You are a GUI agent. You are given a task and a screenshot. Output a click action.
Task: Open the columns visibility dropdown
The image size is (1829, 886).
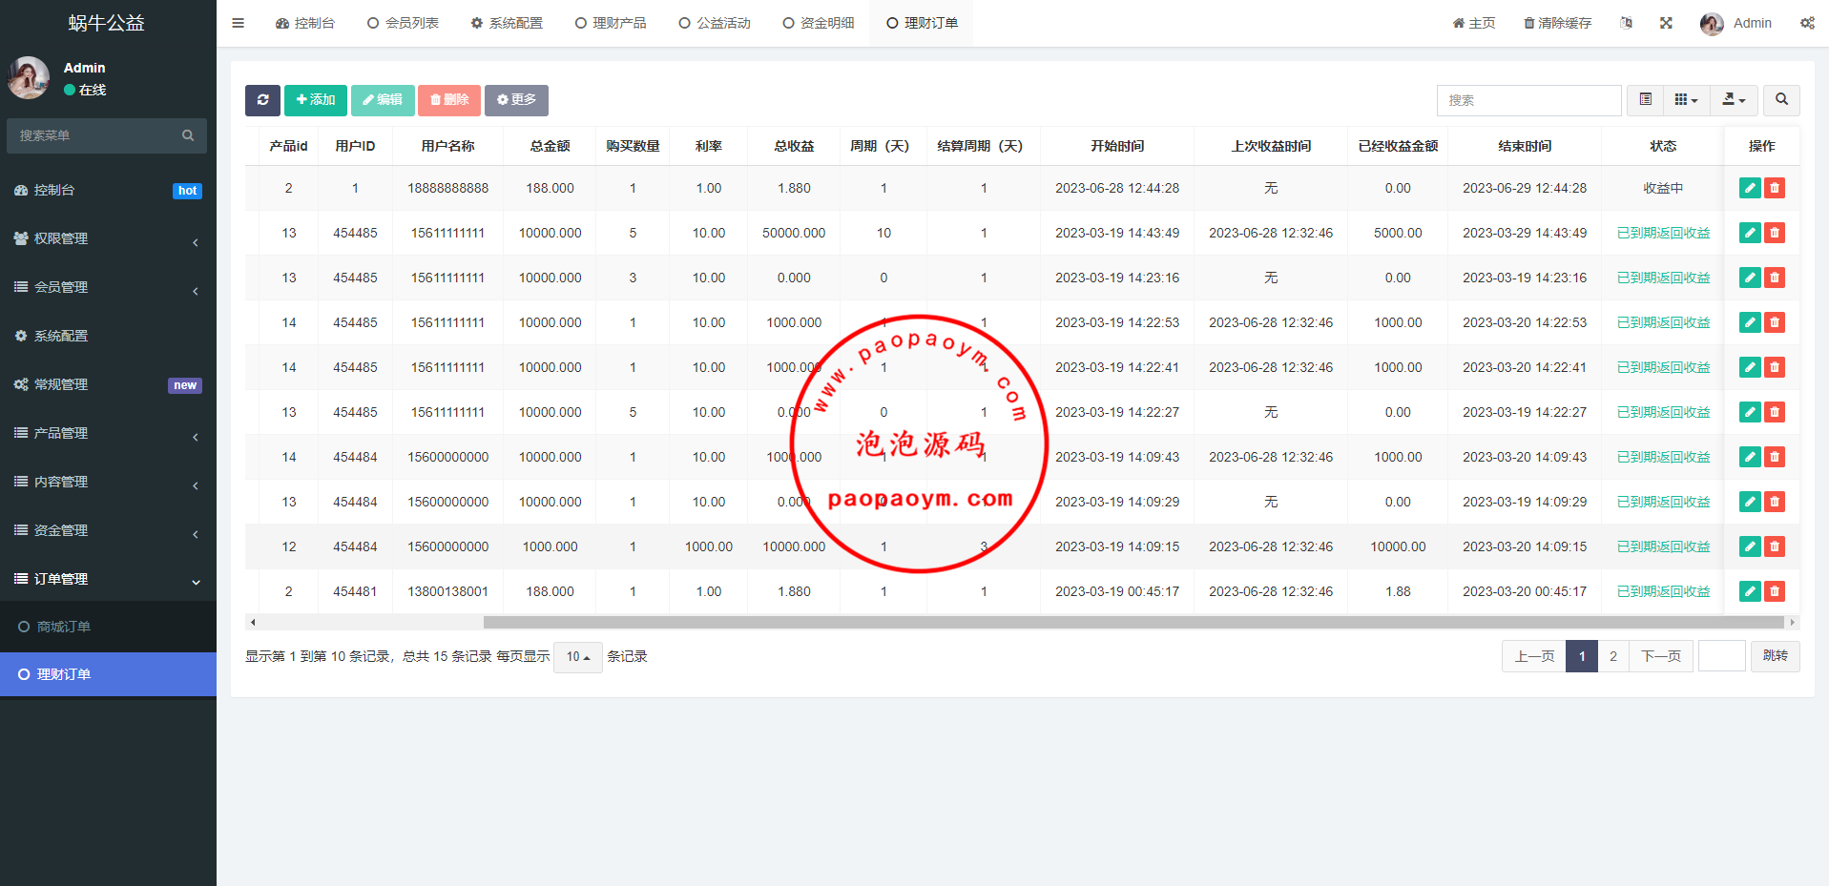(x=1686, y=100)
